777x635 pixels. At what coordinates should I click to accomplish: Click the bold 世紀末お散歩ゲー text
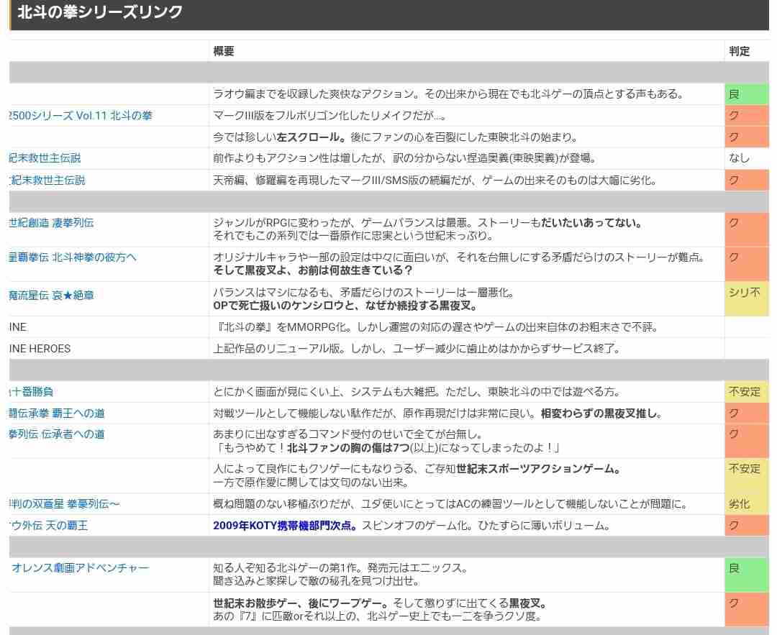(x=300, y=603)
